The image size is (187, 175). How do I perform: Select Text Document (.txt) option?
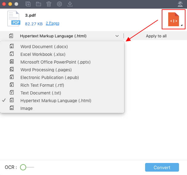(x=62, y=93)
